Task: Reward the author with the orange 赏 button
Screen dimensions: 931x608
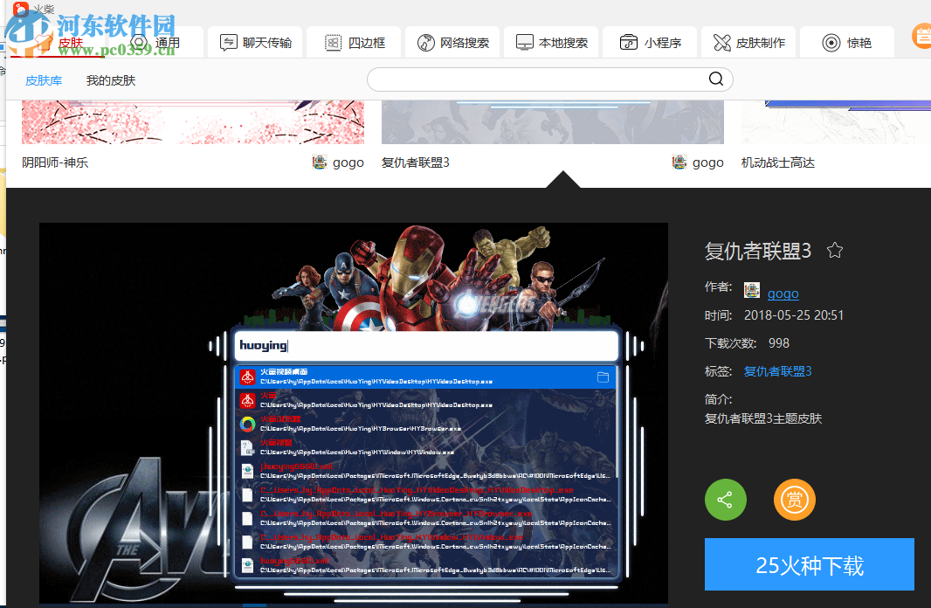Action: pos(795,500)
